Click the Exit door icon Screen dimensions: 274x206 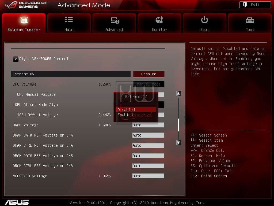[245, 5]
